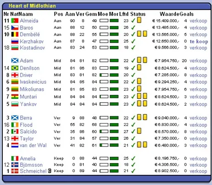Click the Iceland flag beside Björnsson

[x=15, y=165]
